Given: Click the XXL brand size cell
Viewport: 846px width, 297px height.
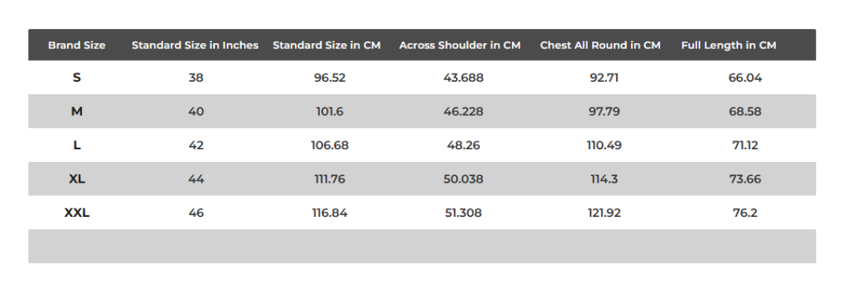Looking at the screenshot, I should coord(77,213).
